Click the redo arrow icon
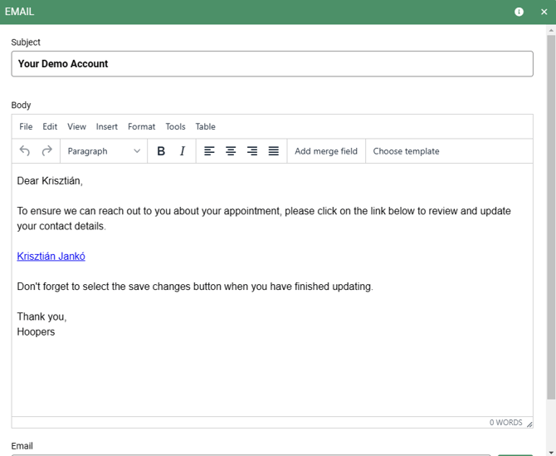Screen dimensions: 556x456 click(47, 151)
